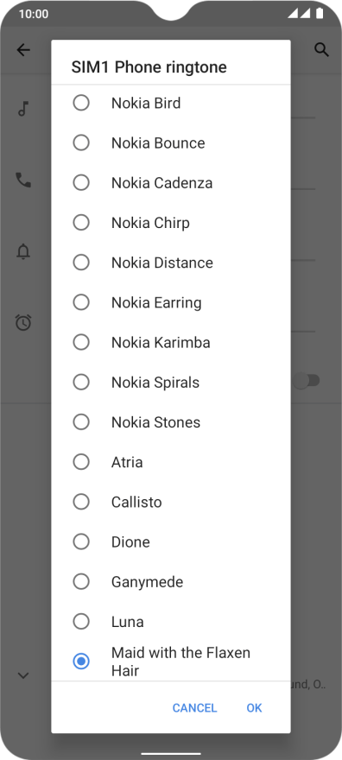The image size is (342, 760).
Task: Tap the call volume phone icon
Action: coord(23,180)
